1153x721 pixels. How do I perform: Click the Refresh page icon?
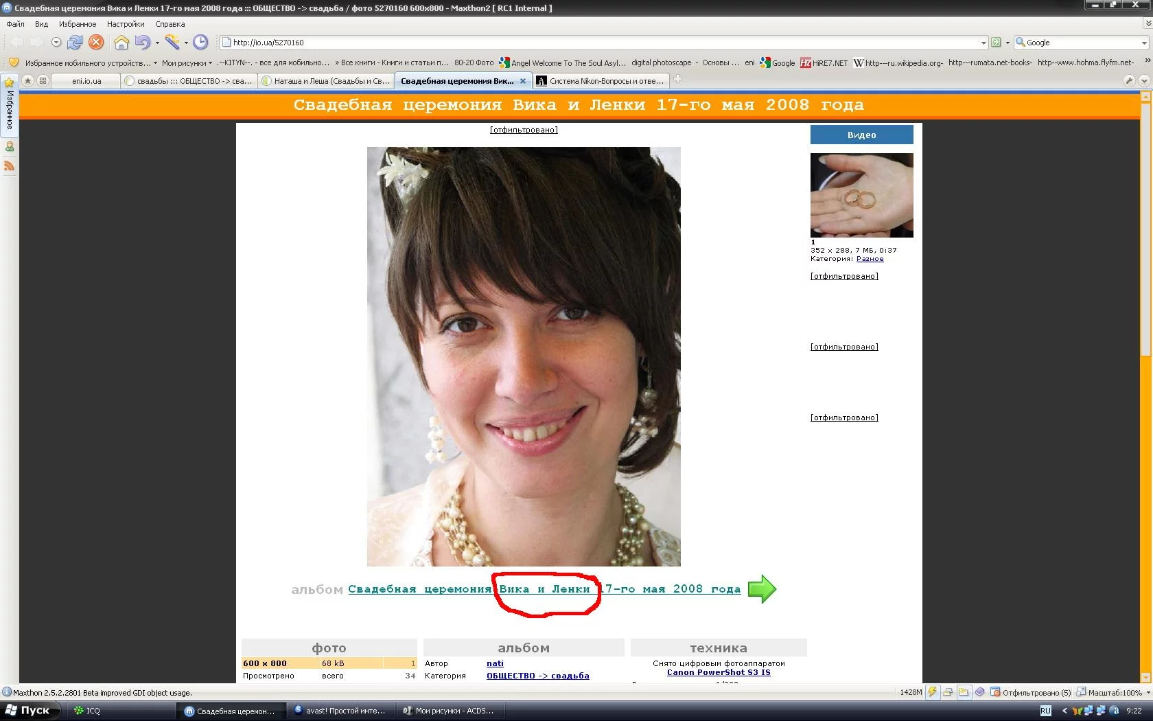click(75, 42)
